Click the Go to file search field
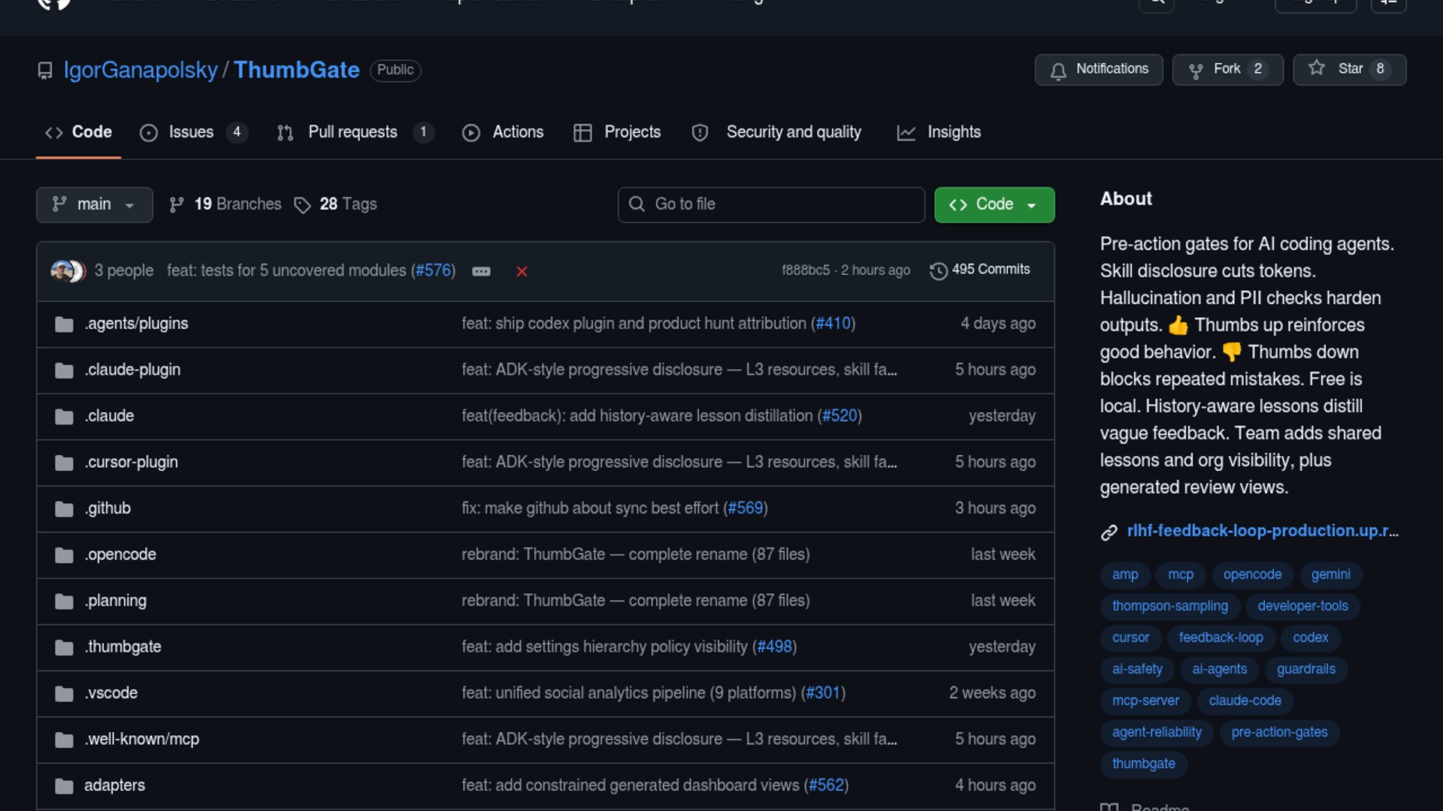This screenshot has height=811, width=1443. coord(771,204)
